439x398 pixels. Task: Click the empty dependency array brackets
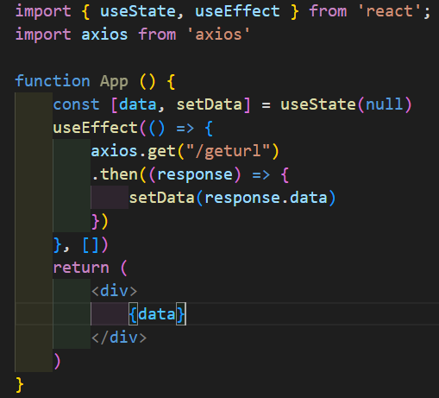click(x=91, y=245)
